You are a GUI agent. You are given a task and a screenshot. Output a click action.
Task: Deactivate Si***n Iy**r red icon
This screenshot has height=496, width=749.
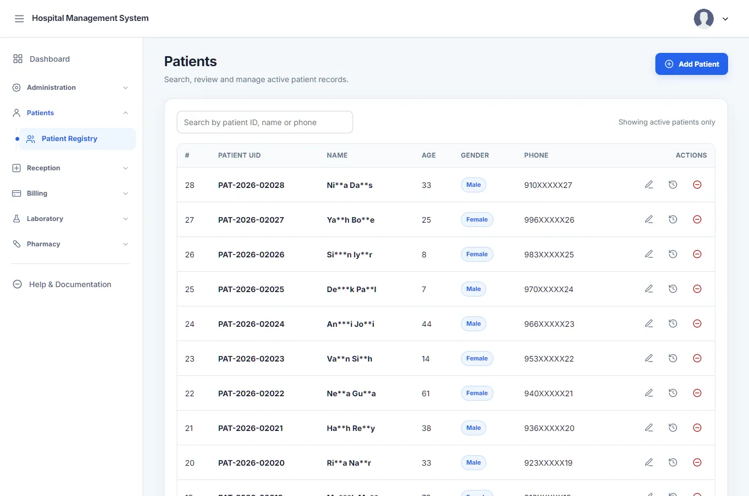[x=697, y=254]
